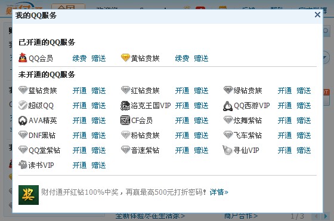This screenshot has height=221, width=334.
Task: Click the 超级QQ checkmark icon
Action: tap(23, 105)
